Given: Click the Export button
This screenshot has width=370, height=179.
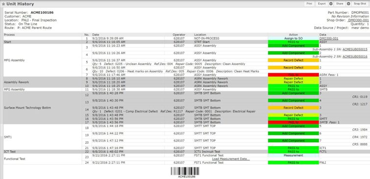Looking at the screenshot, I should (x=321, y=4).
